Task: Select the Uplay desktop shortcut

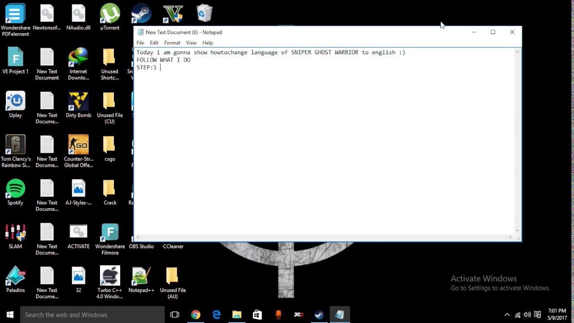Action: pos(15,105)
